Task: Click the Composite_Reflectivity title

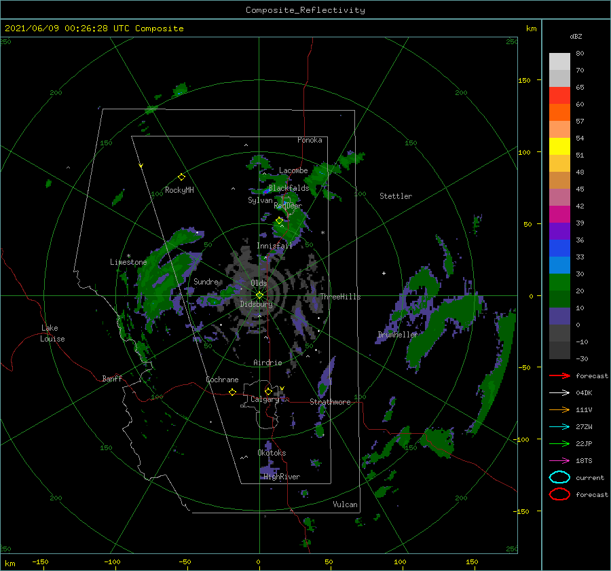Action: 305,10
